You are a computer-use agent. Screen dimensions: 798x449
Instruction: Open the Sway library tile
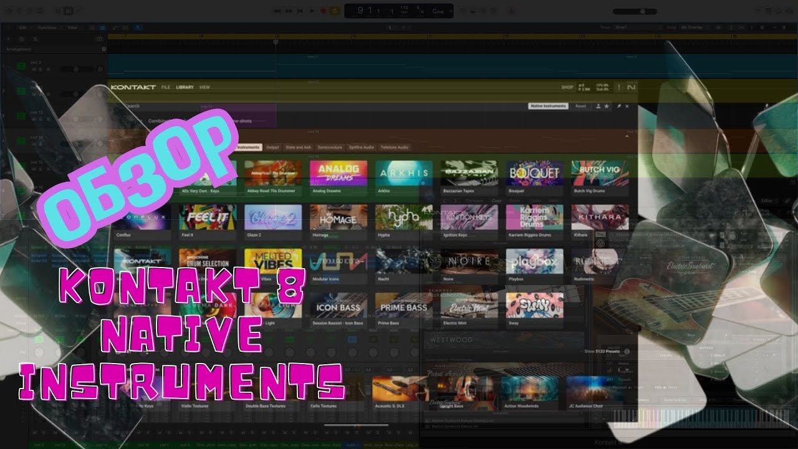[x=535, y=311]
